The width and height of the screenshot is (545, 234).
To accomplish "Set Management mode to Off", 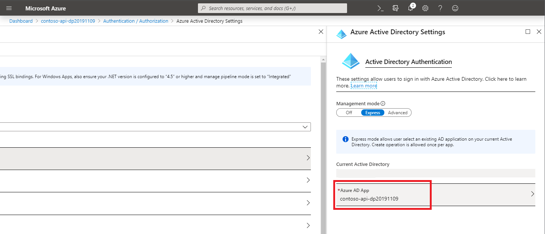I will click(x=349, y=112).
